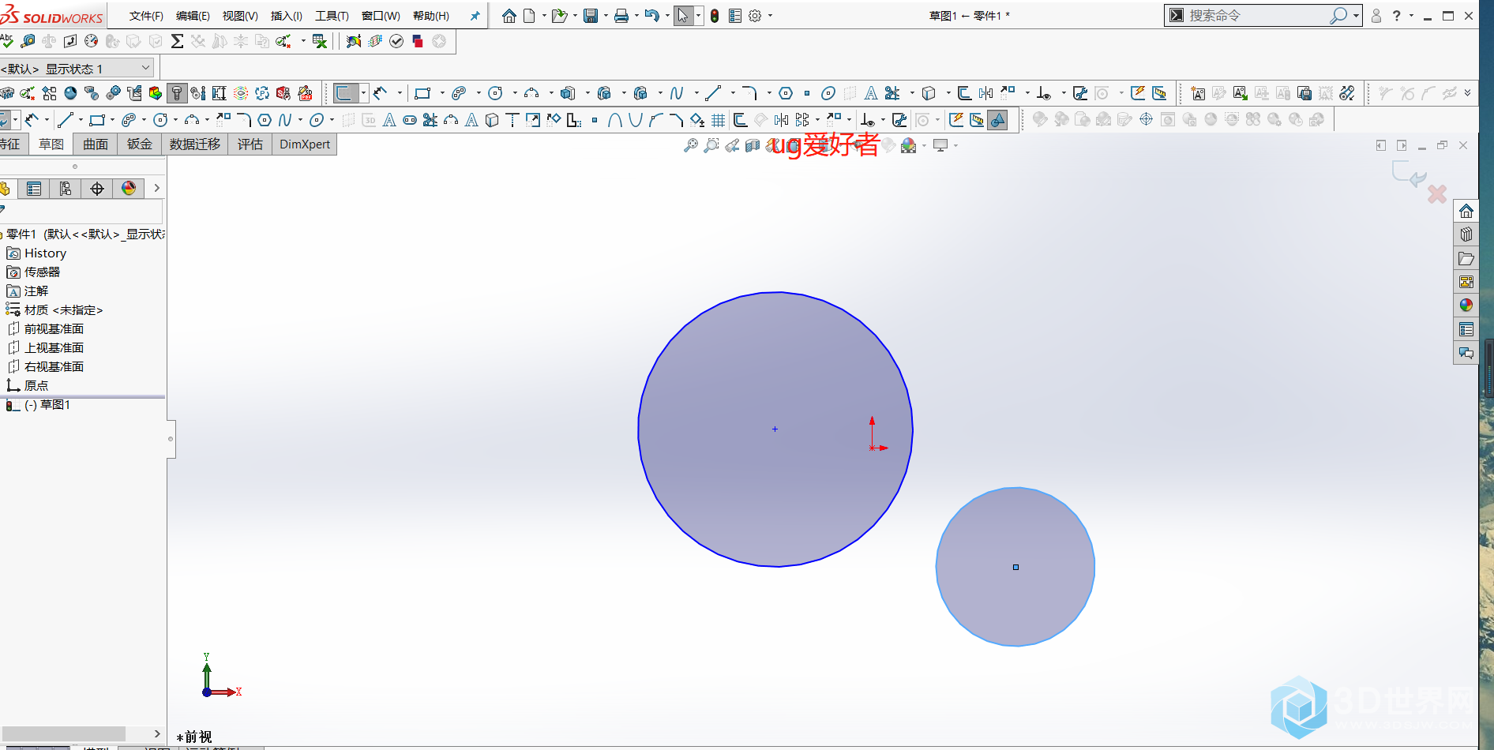Run the spelling checker (Abc) tool
The width and height of the screenshot is (1494, 750).
pyautogui.click(x=6, y=40)
